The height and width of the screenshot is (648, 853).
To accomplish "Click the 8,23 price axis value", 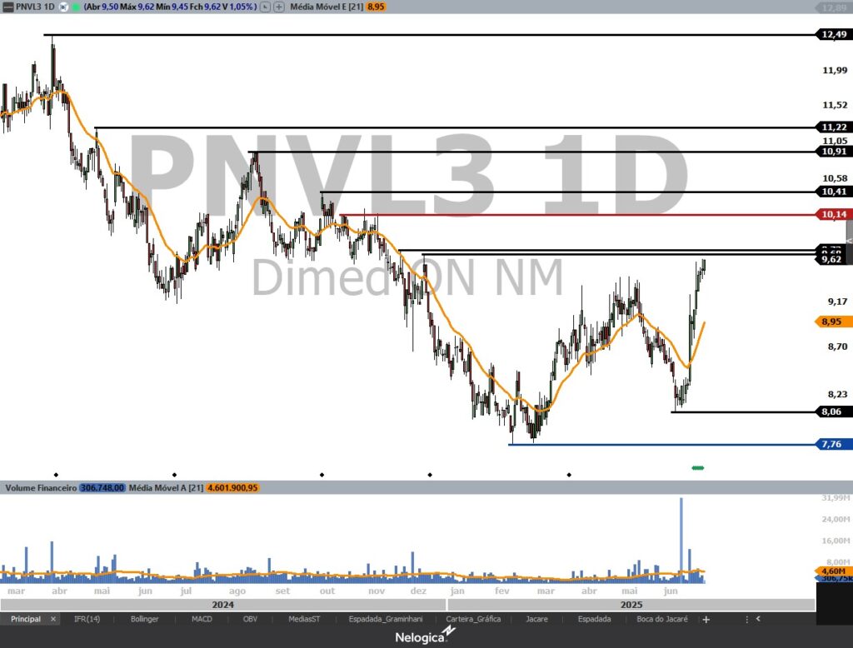I will (837, 395).
